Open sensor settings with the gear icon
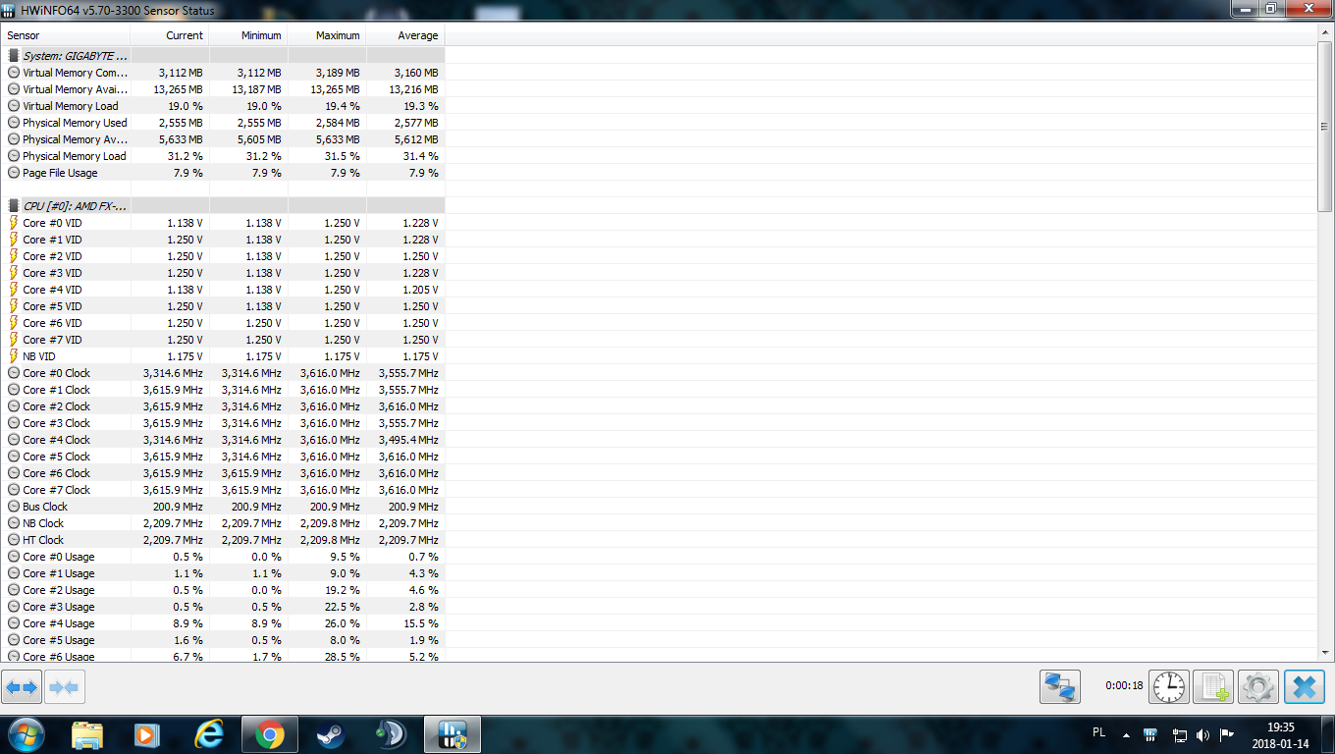 tap(1257, 687)
